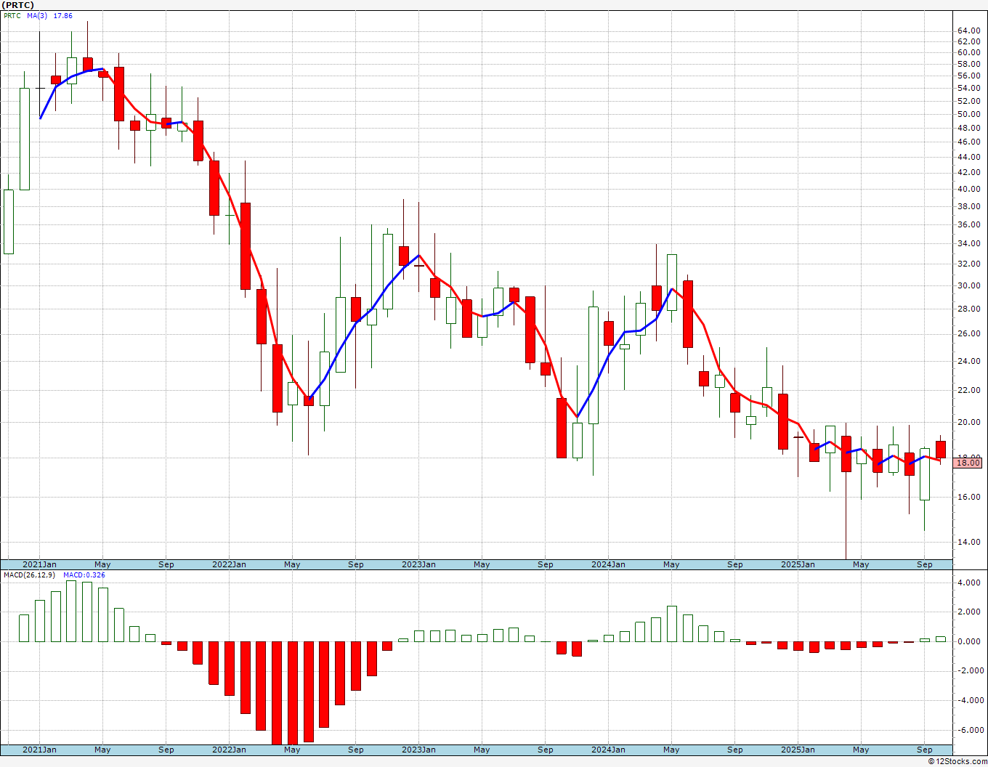Click the (PRTC) chart title

(x=17, y=5)
